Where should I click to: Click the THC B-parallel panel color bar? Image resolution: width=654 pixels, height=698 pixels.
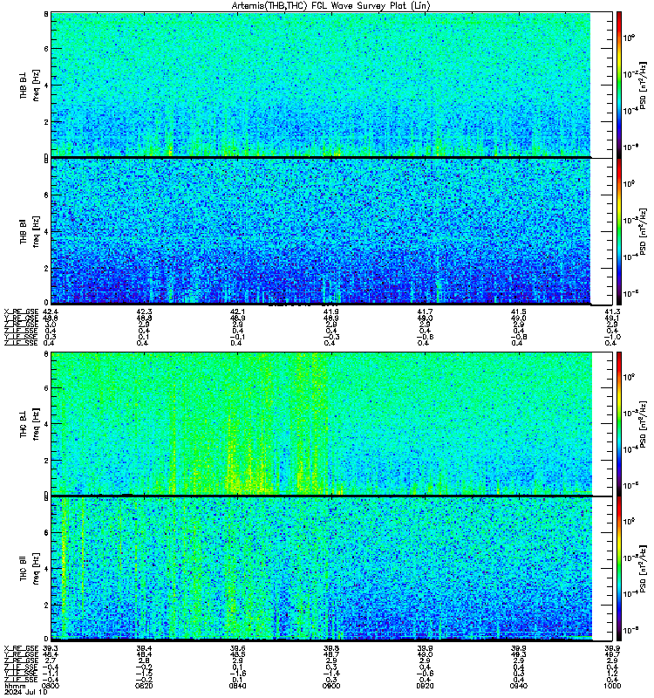tap(619, 568)
